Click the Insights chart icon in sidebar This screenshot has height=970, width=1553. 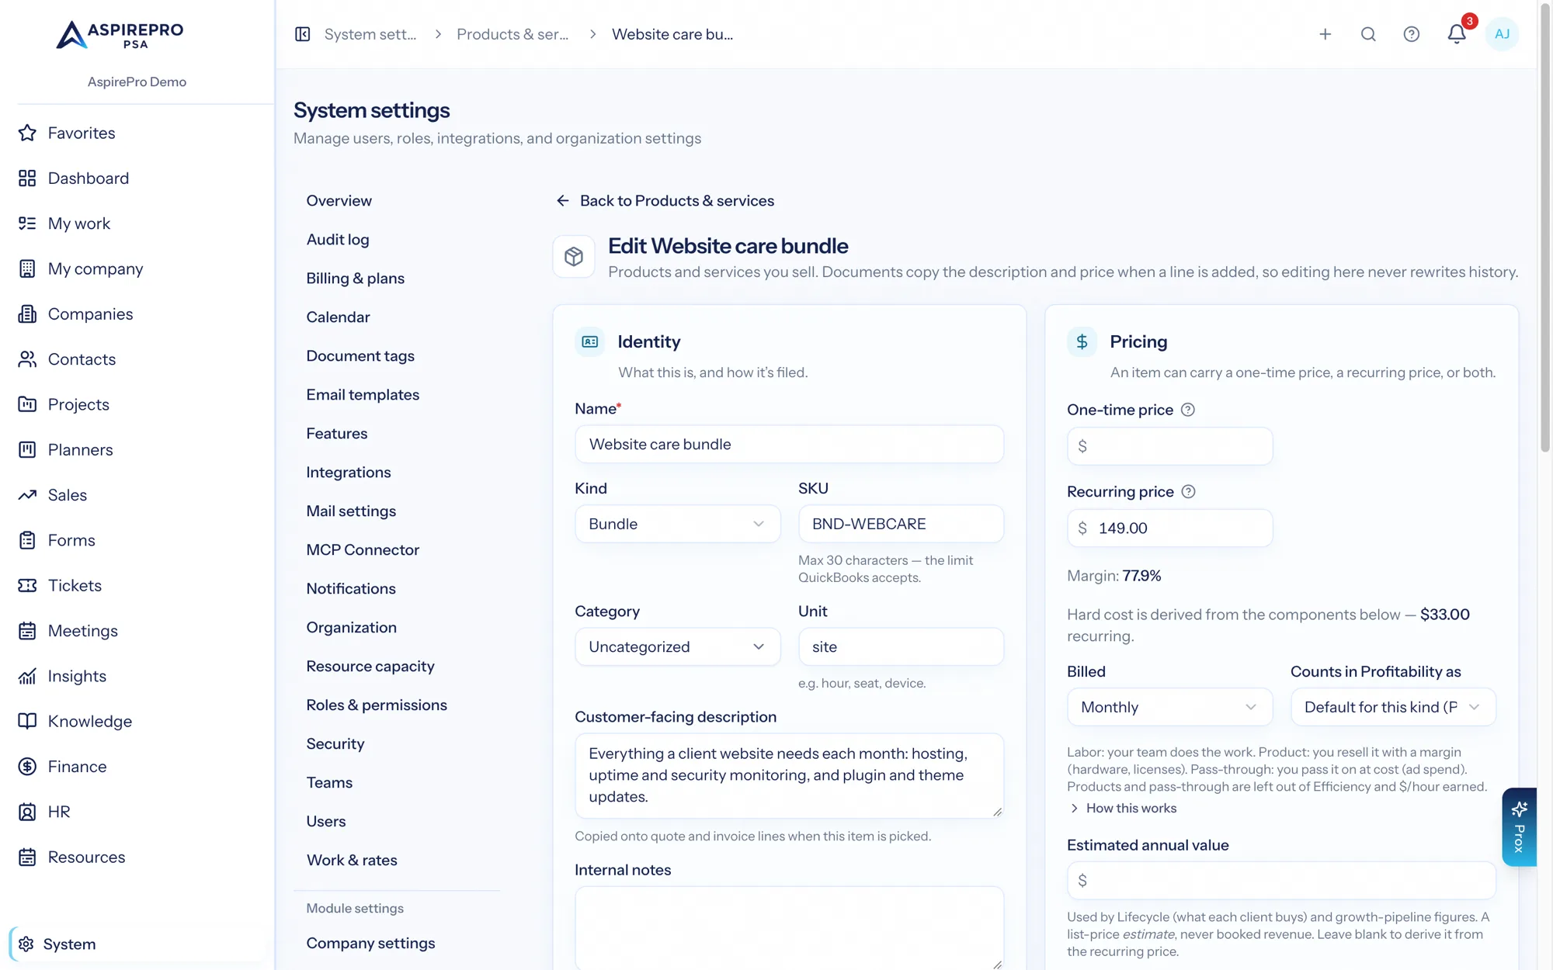[27, 676]
